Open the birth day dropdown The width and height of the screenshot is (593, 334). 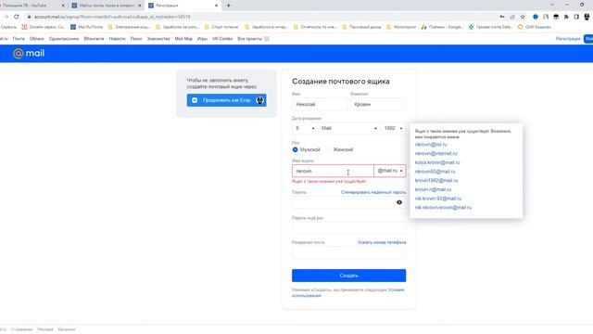pos(305,128)
